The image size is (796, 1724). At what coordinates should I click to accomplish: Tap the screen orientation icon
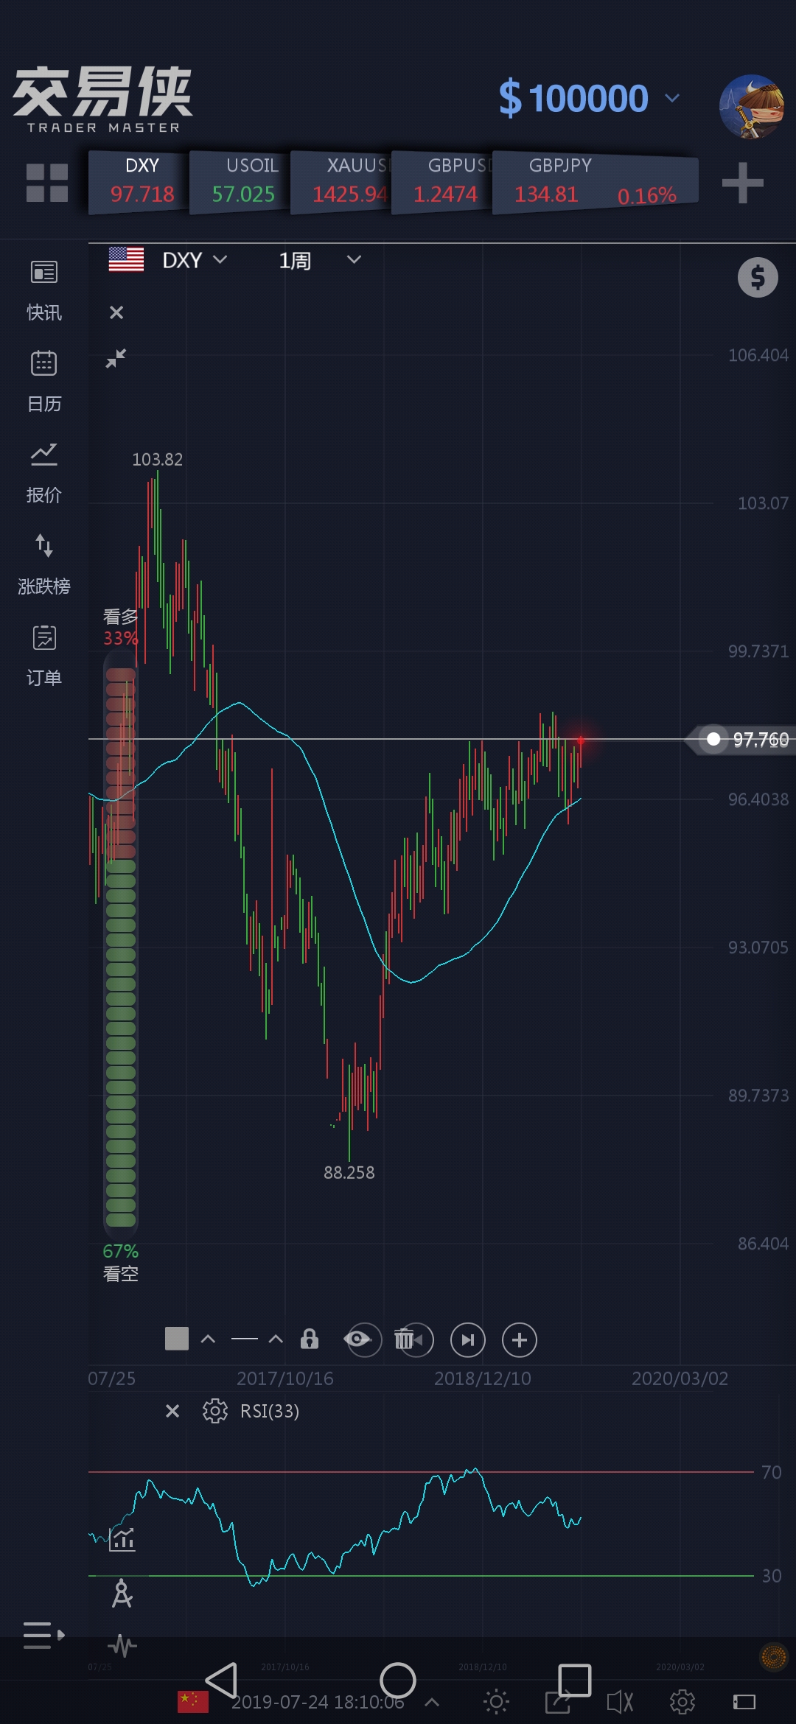pyautogui.click(x=744, y=1702)
